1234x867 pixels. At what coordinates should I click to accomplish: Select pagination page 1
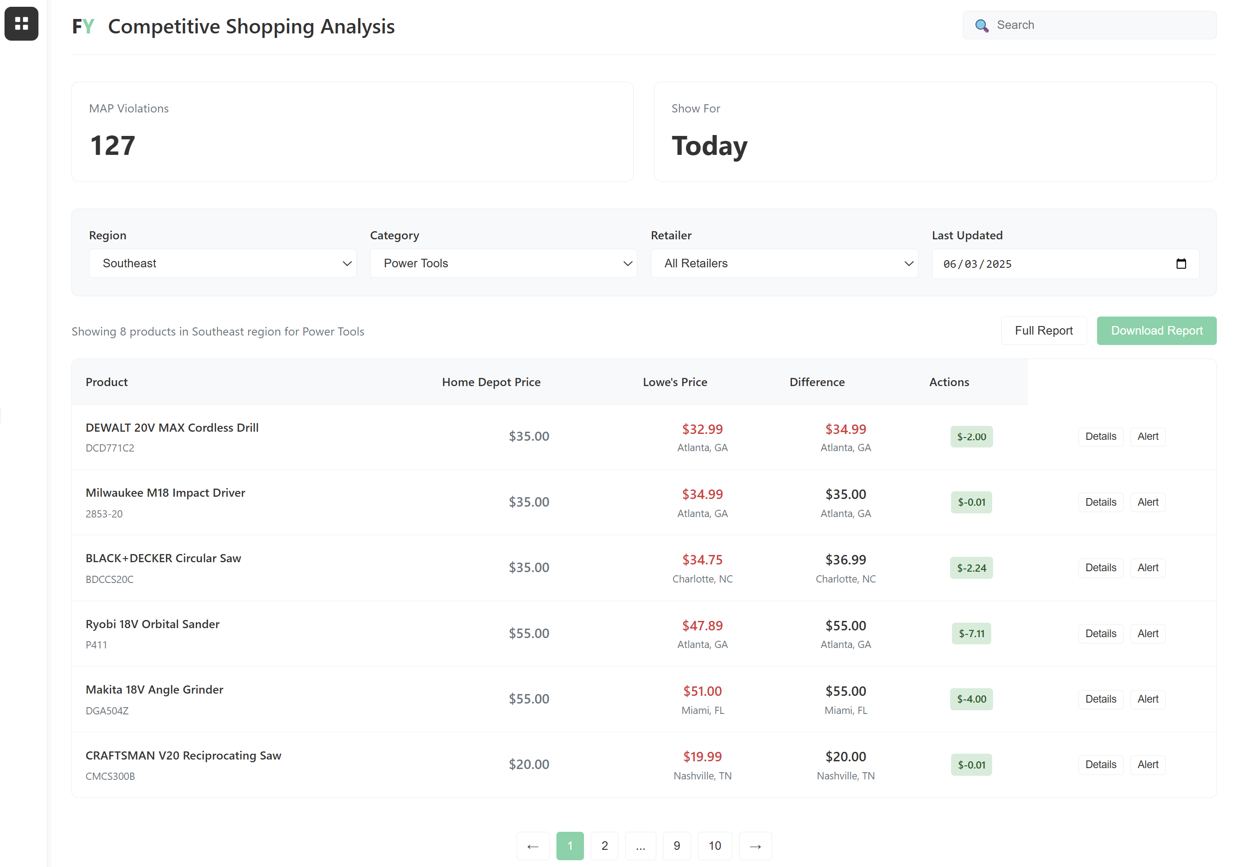tap(570, 846)
